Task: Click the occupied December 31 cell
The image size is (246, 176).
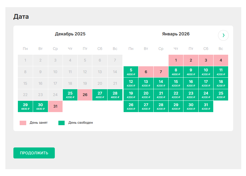Action: 55,106
